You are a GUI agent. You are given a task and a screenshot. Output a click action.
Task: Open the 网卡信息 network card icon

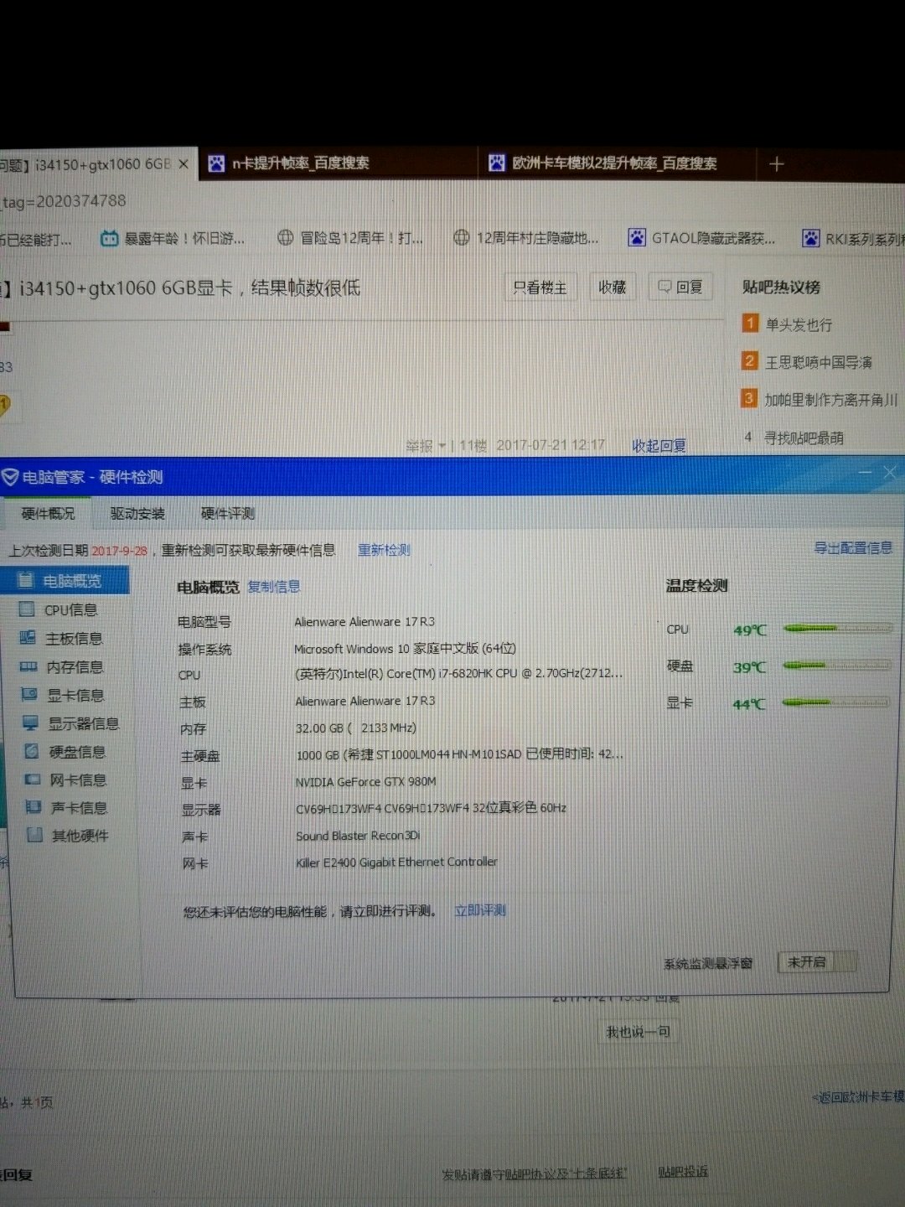[x=33, y=780]
